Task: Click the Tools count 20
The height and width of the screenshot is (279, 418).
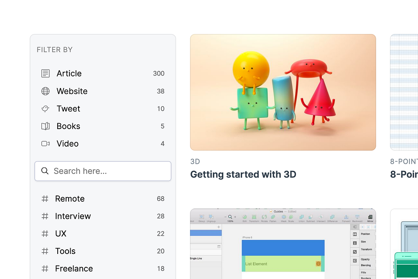Action: (161, 251)
